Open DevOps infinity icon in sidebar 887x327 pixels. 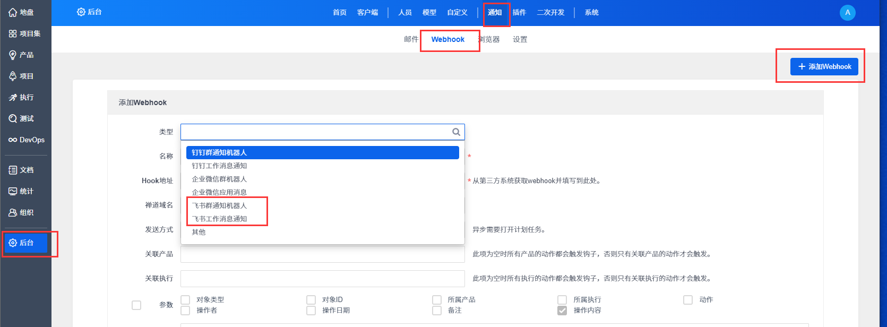[x=13, y=140]
